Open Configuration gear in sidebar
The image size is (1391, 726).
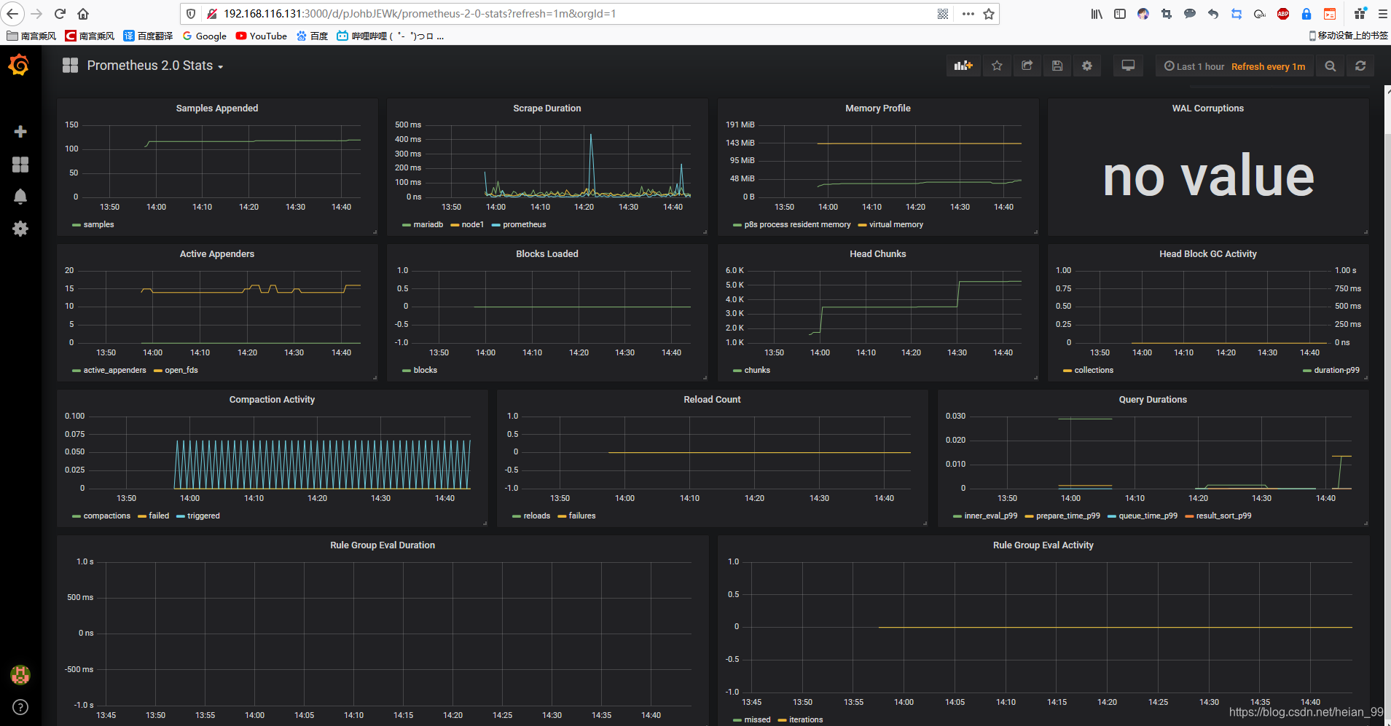pos(20,229)
